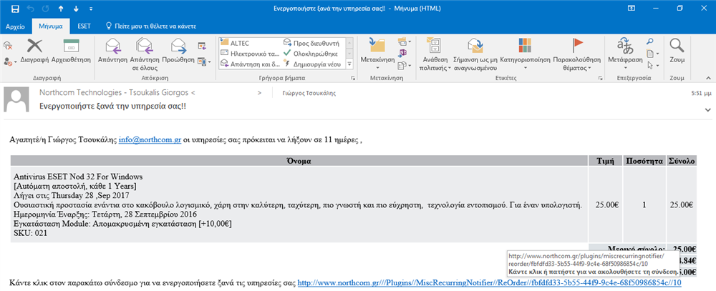
Task: Archive the message with Αρχειοθέτηση
Action: coord(71,51)
